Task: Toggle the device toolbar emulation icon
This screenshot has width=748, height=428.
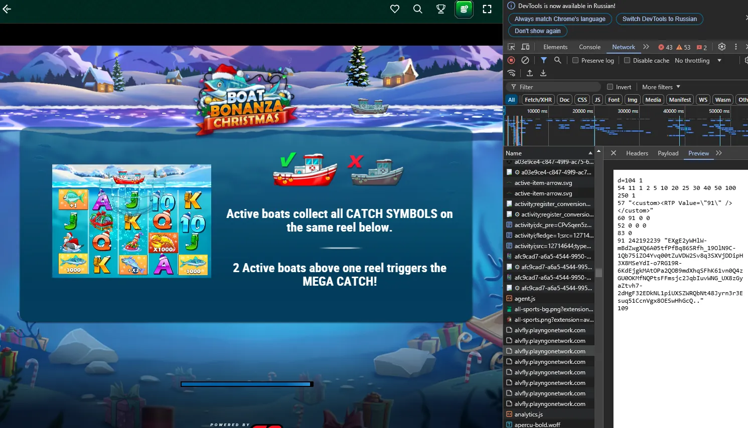Action: (x=525, y=47)
